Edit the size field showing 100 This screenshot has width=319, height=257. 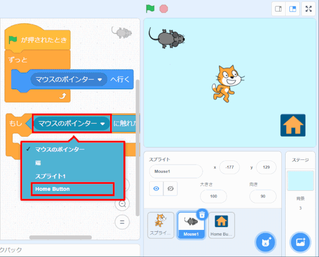pyautogui.click(x=214, y=196)
